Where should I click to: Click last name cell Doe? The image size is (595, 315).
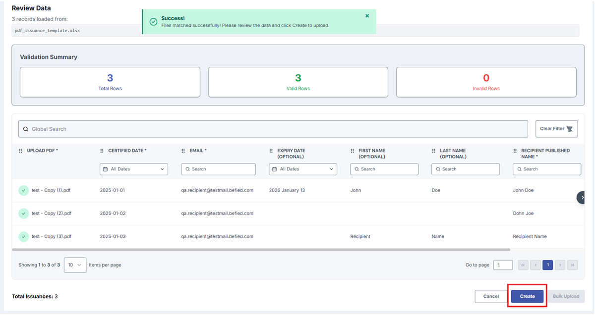[436, 190]
